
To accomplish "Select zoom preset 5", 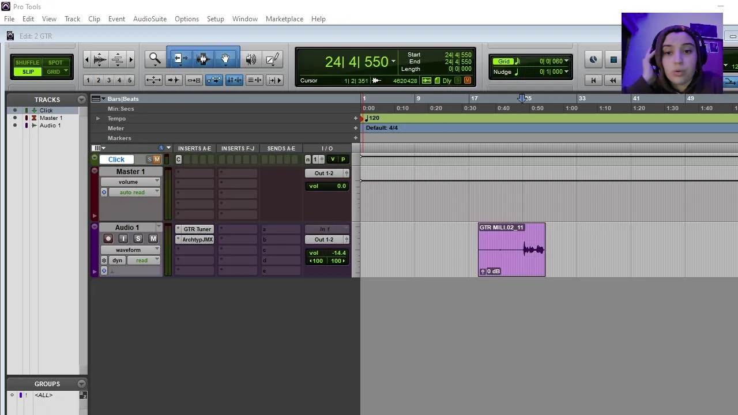I will click(x=130, y=80).
